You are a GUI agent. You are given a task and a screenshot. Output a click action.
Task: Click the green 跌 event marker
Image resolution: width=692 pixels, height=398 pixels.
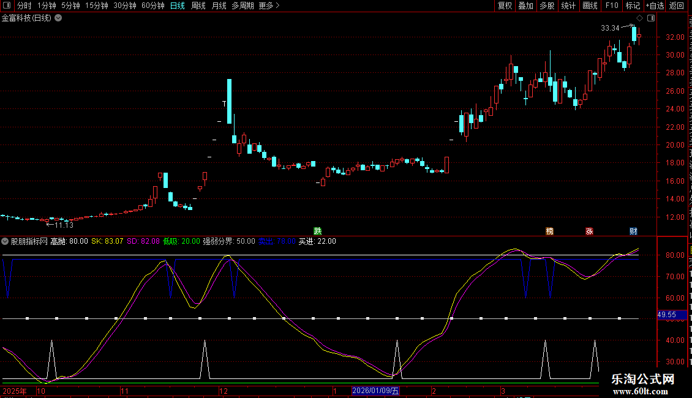click(318, 231)
